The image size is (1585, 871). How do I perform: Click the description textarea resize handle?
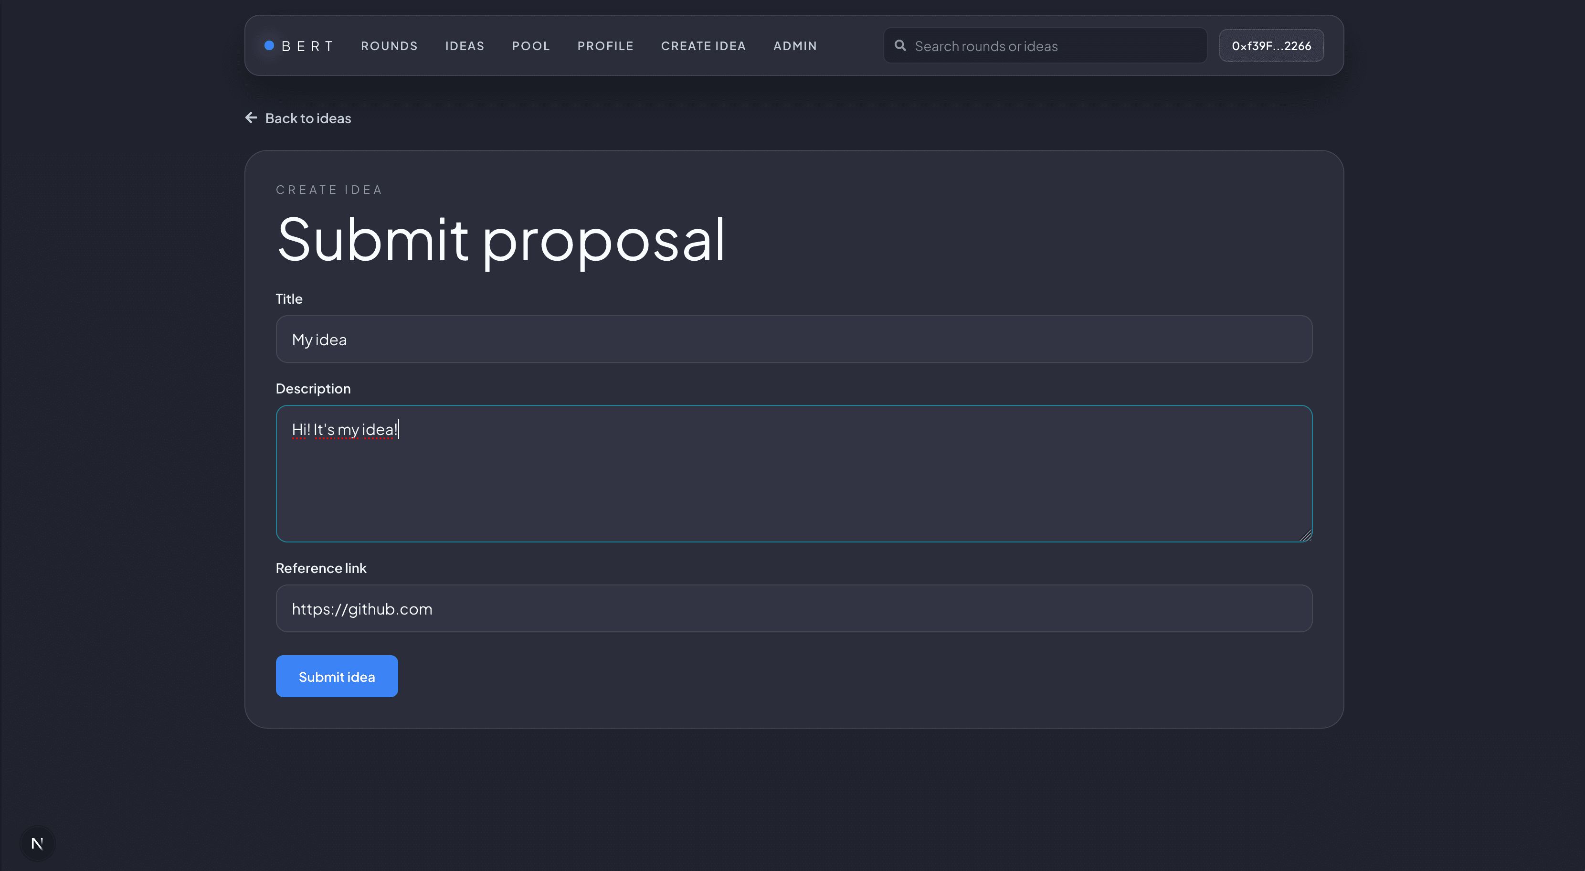(x=1305, y=535)
